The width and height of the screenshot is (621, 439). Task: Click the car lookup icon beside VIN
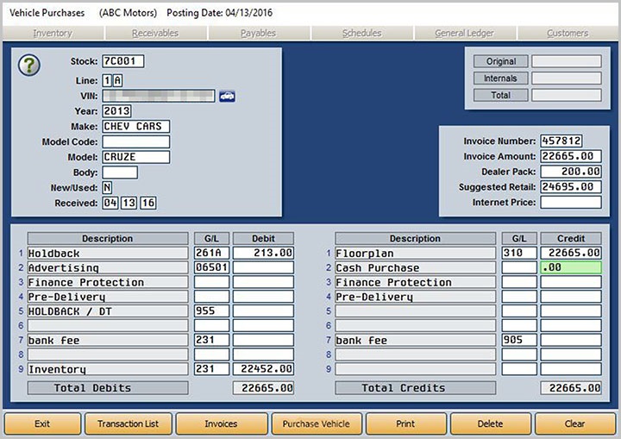point(227,96)
